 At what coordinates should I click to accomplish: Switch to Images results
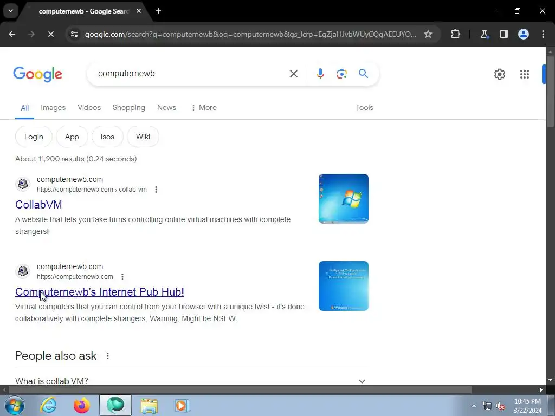[x=53, y=108]
